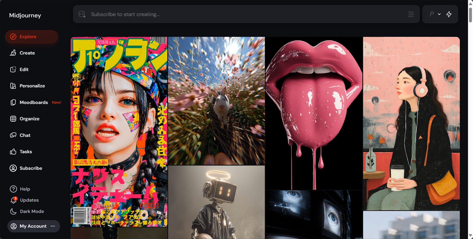
Task: Click the Help question mark icon
Action: coord(13,189)
